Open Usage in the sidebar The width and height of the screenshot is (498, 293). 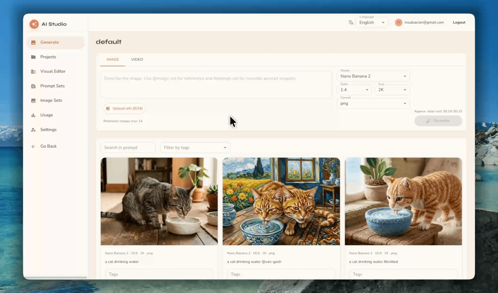tap(56, 115)
